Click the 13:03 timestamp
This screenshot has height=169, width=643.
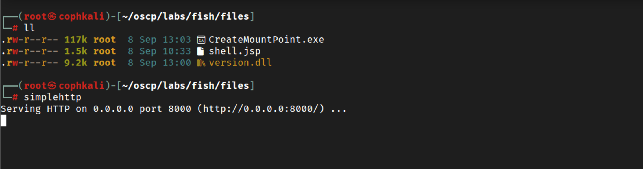pos(177,40)
